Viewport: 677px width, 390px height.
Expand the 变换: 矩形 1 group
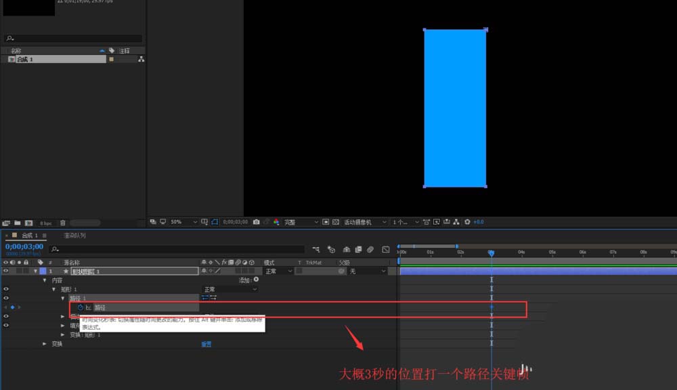point(62,334)
